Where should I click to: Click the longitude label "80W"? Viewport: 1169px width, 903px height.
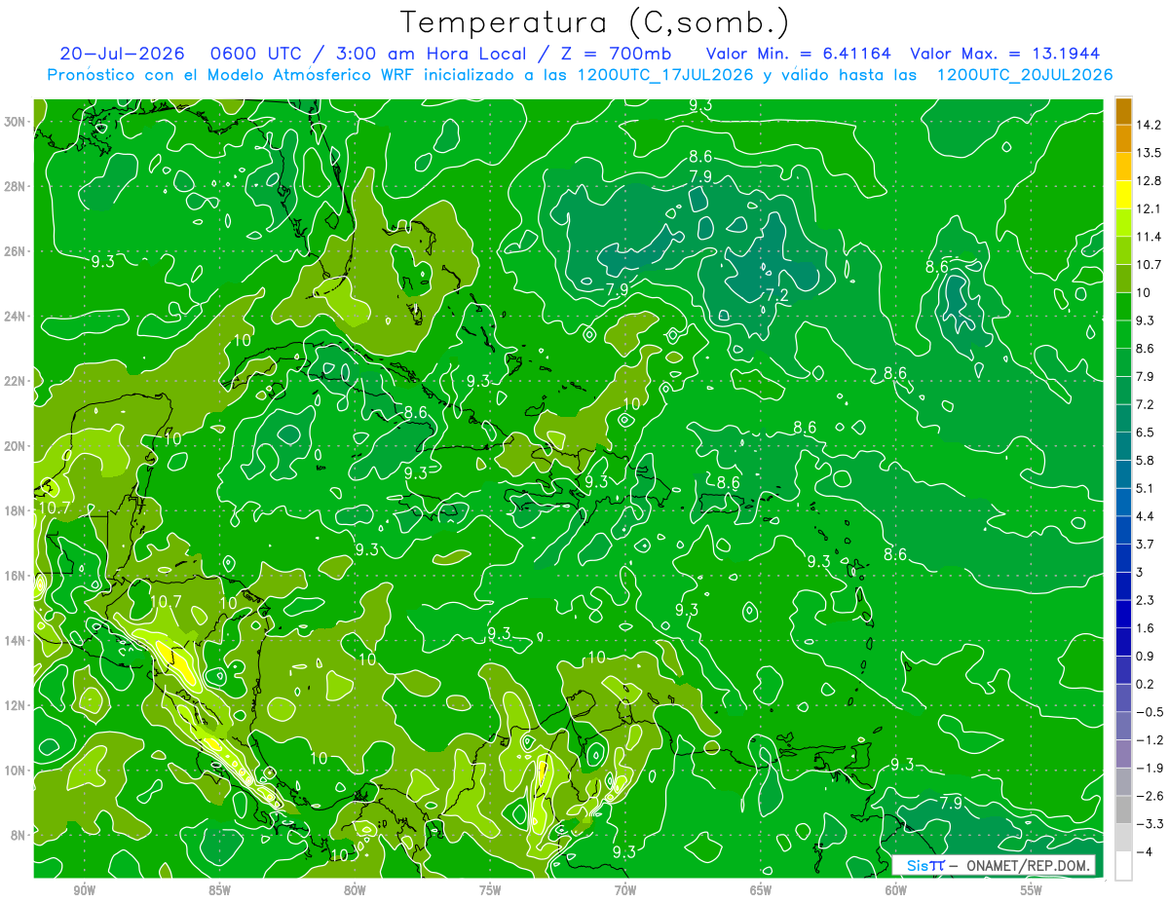355,890
